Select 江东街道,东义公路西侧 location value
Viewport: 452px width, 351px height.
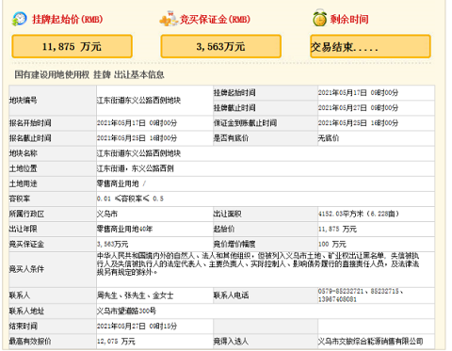click(136, 168)
